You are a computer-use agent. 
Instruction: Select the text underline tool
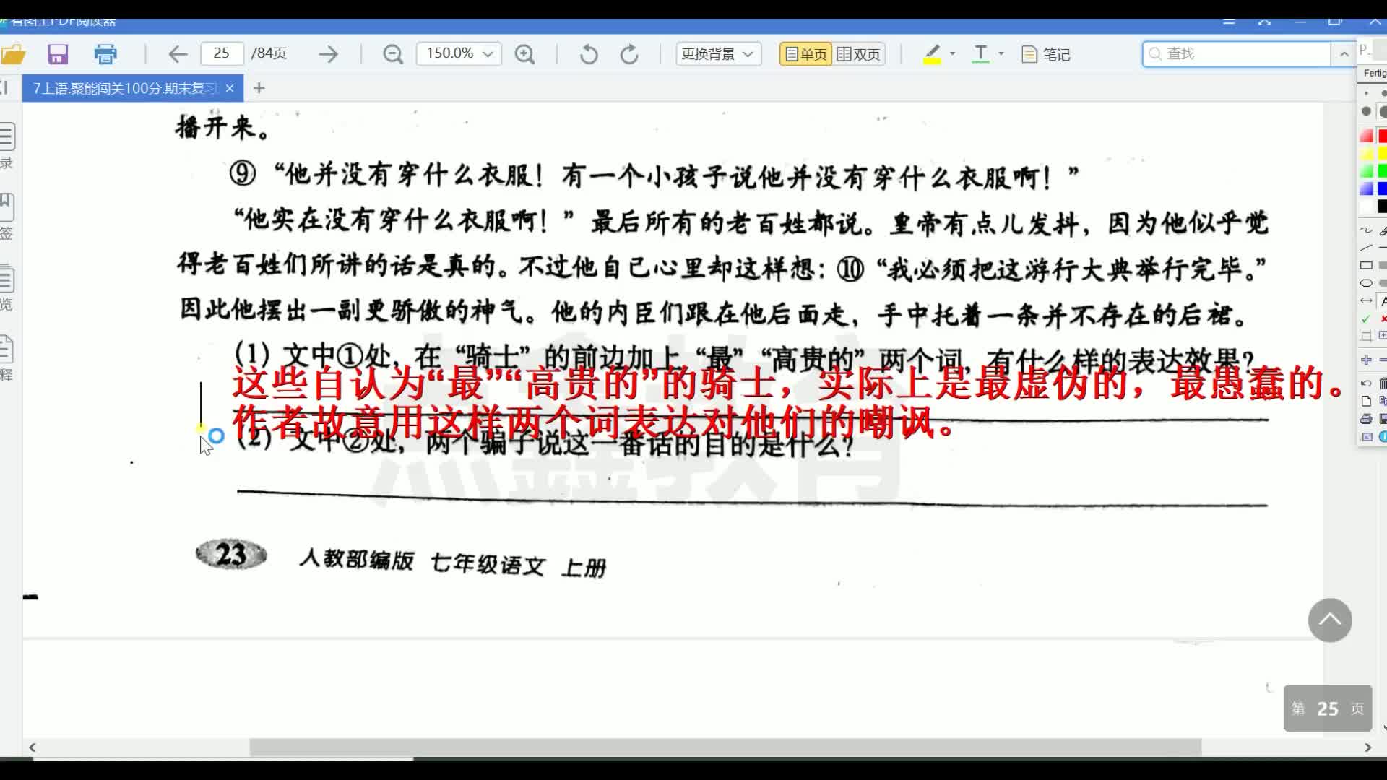point(980,54)
